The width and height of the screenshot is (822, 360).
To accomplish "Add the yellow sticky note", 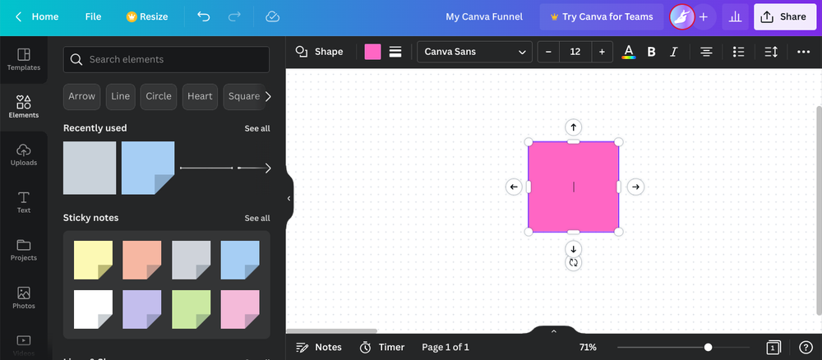I will coord(93,260).
